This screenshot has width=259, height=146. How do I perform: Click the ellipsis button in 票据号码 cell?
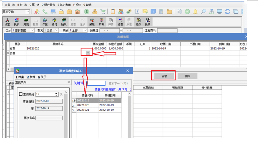88,53
